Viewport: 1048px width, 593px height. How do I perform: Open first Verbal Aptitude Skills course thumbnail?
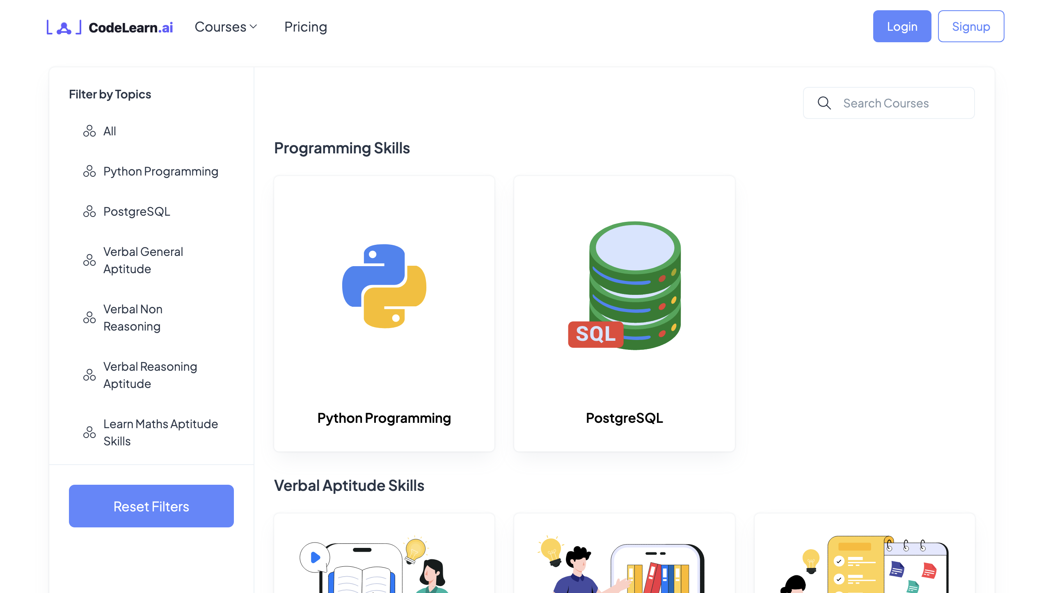(384, 554)
